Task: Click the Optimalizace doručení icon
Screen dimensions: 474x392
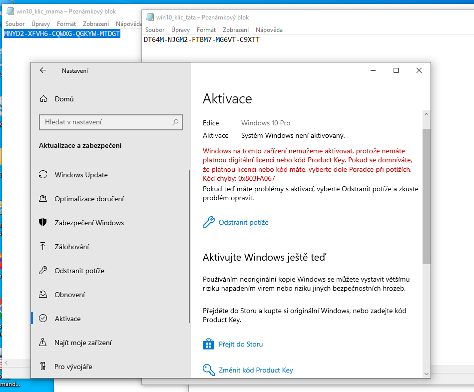Action: (x=43, y=199)
